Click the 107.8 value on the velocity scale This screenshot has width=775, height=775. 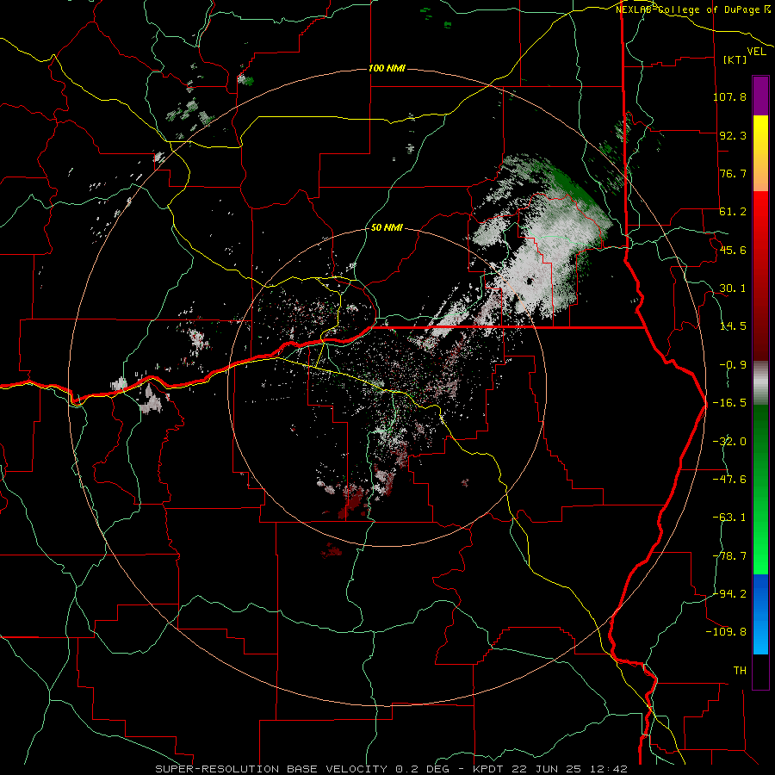coord(729,96)
